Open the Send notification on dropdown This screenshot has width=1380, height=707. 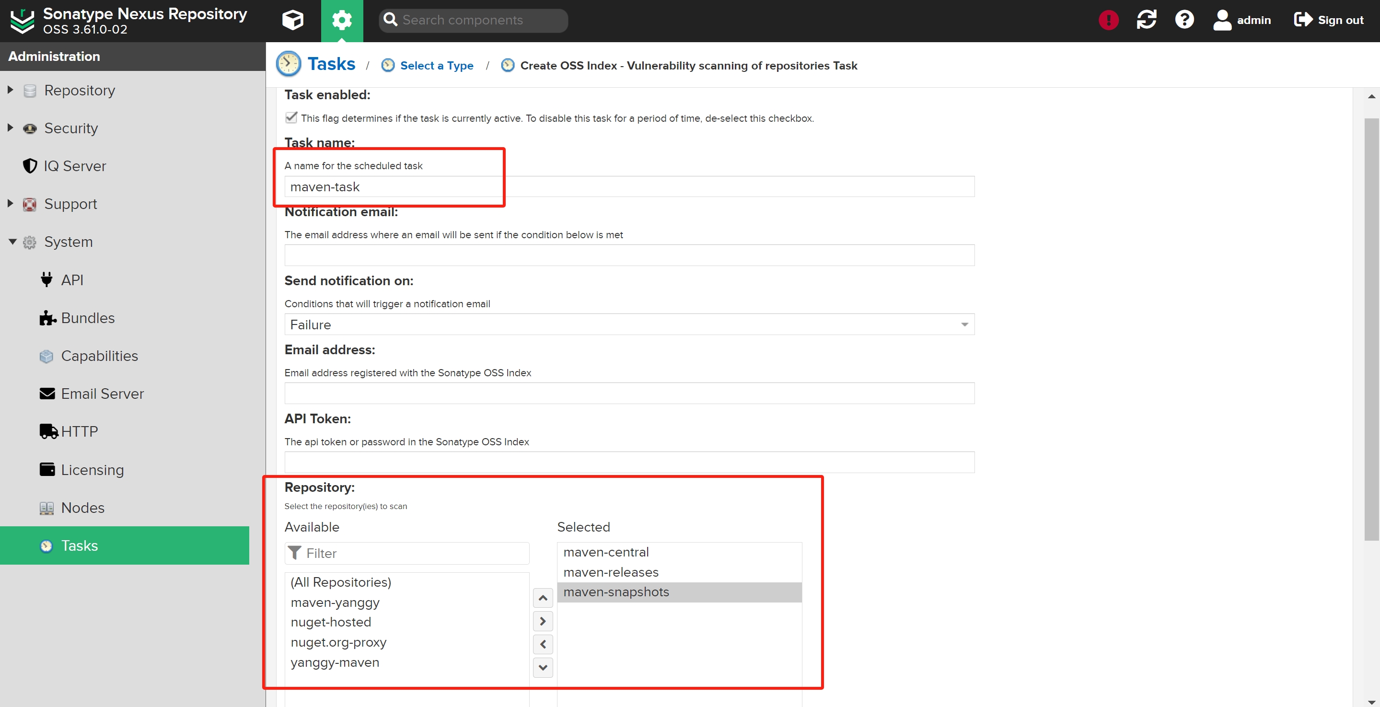(964, 325)
